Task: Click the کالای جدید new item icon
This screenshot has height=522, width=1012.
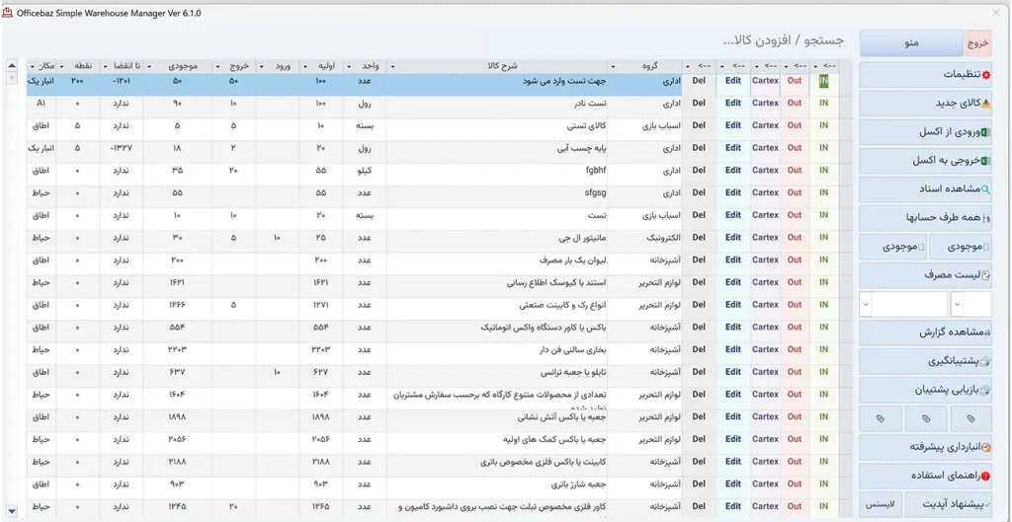Action: pyautogui.click(x=985, y=104)
